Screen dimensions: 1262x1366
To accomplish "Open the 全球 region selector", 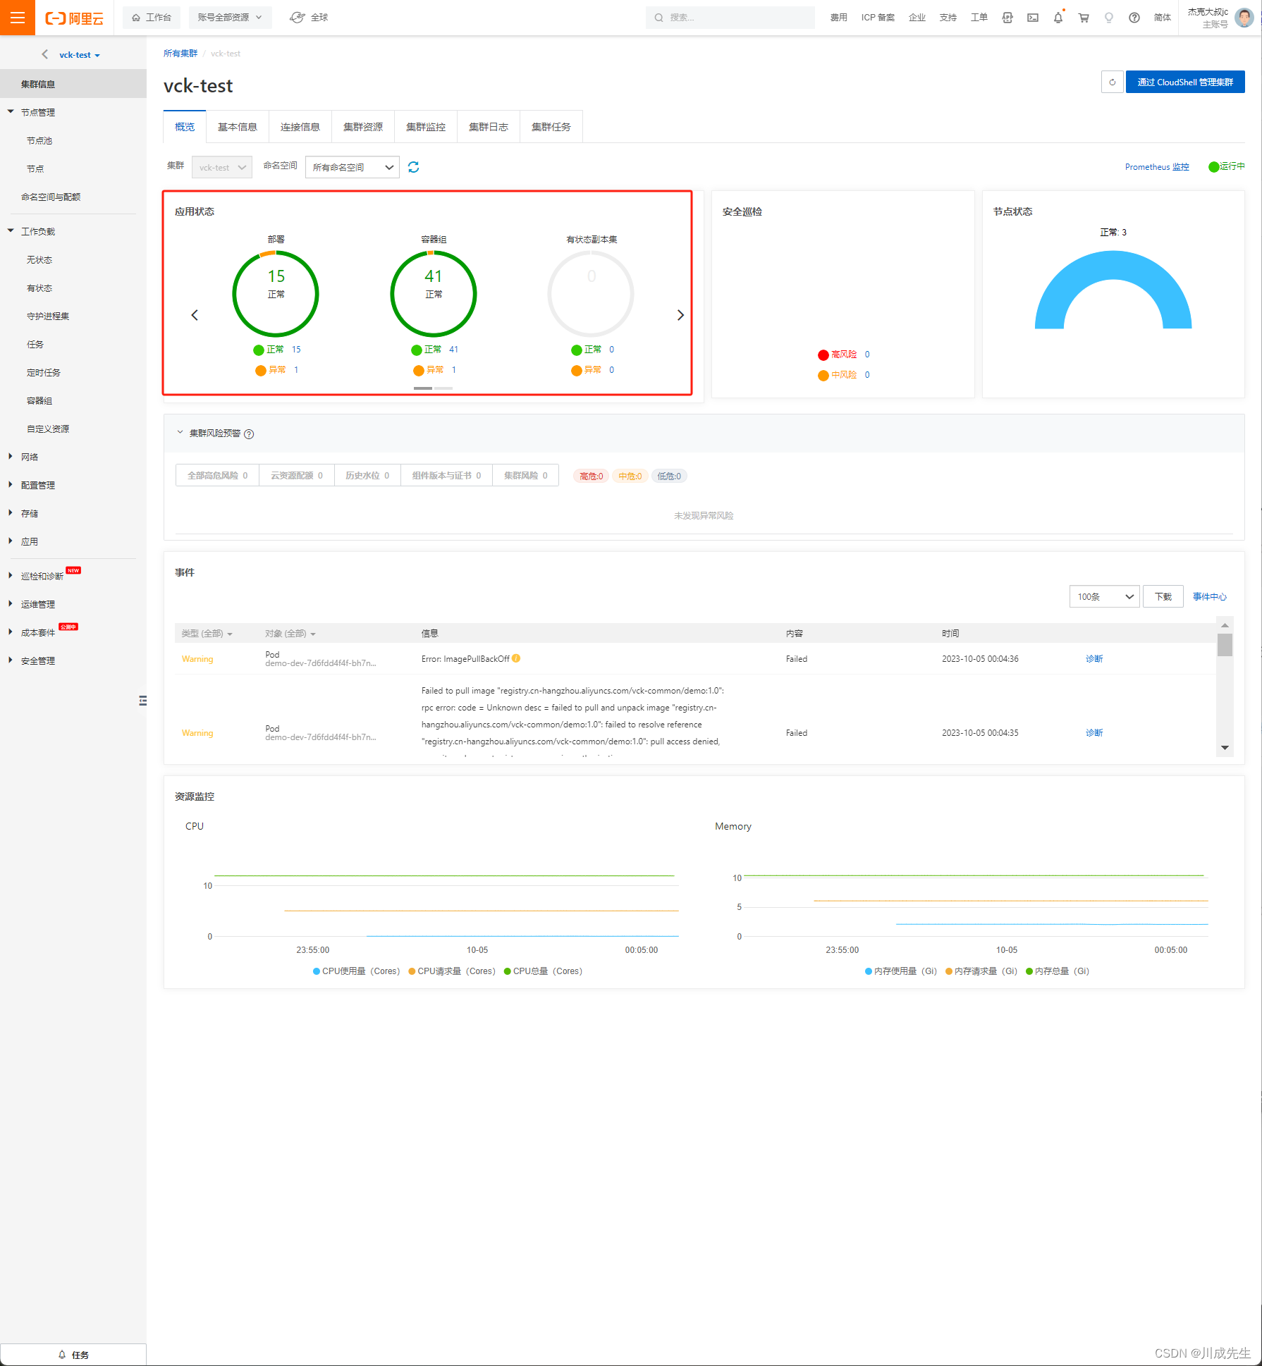I will click(310, 18).
